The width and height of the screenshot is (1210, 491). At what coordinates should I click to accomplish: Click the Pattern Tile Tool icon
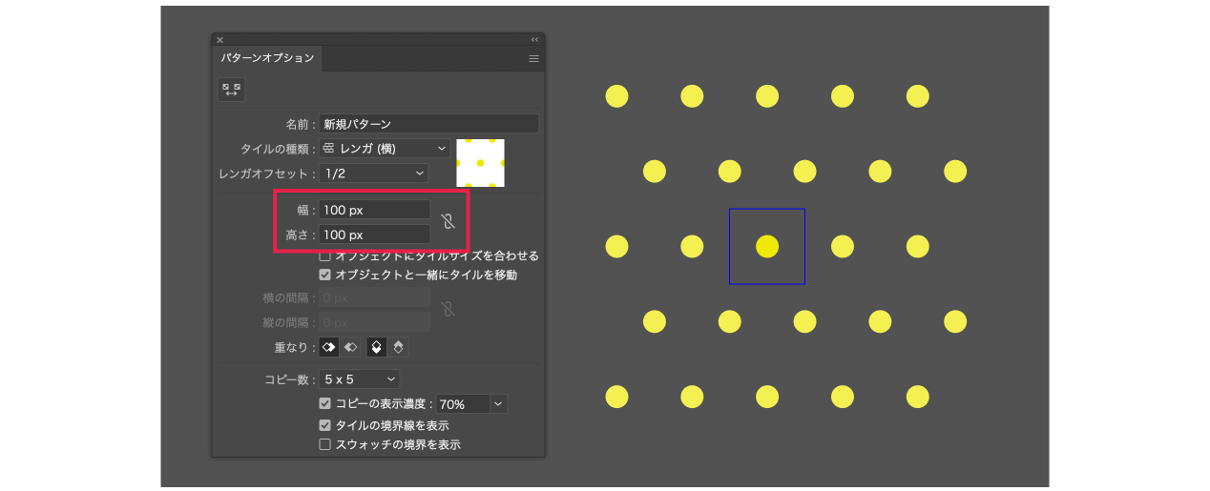[231, 90]
